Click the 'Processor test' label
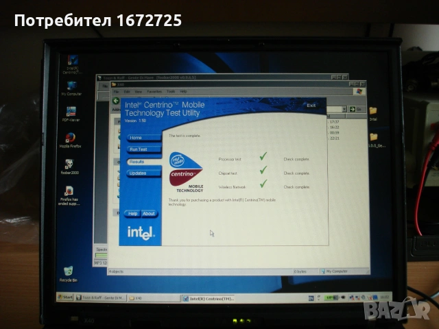The width and height of the screenshot is (439, 329). [x=230, y=160]
